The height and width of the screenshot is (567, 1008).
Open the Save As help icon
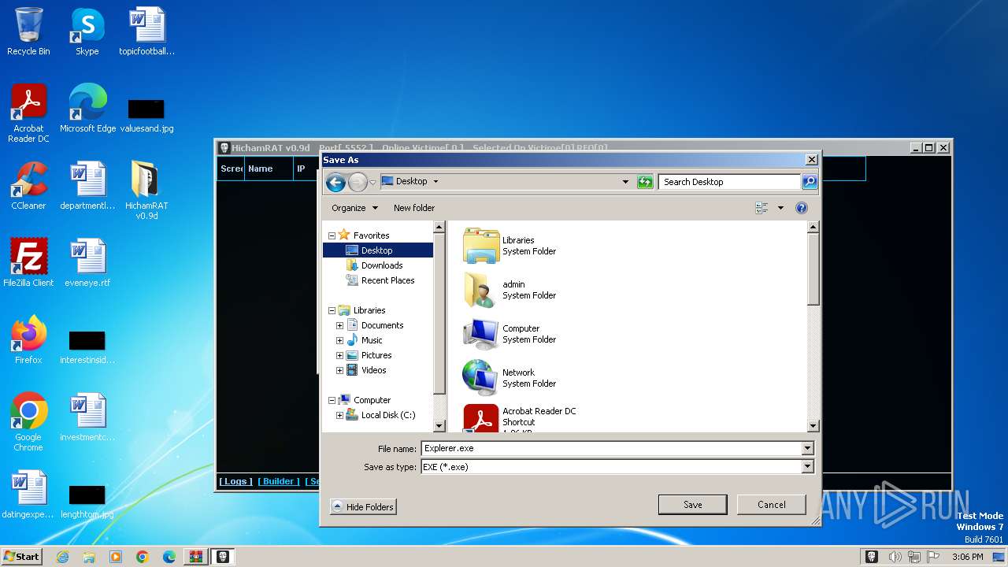tap(801, 208)
